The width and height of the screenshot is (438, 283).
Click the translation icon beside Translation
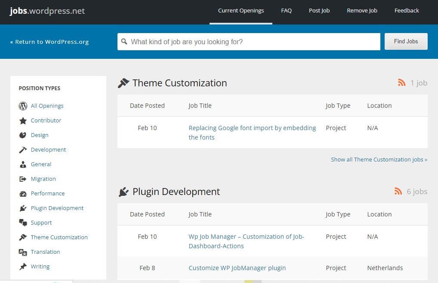pos(23,252)
